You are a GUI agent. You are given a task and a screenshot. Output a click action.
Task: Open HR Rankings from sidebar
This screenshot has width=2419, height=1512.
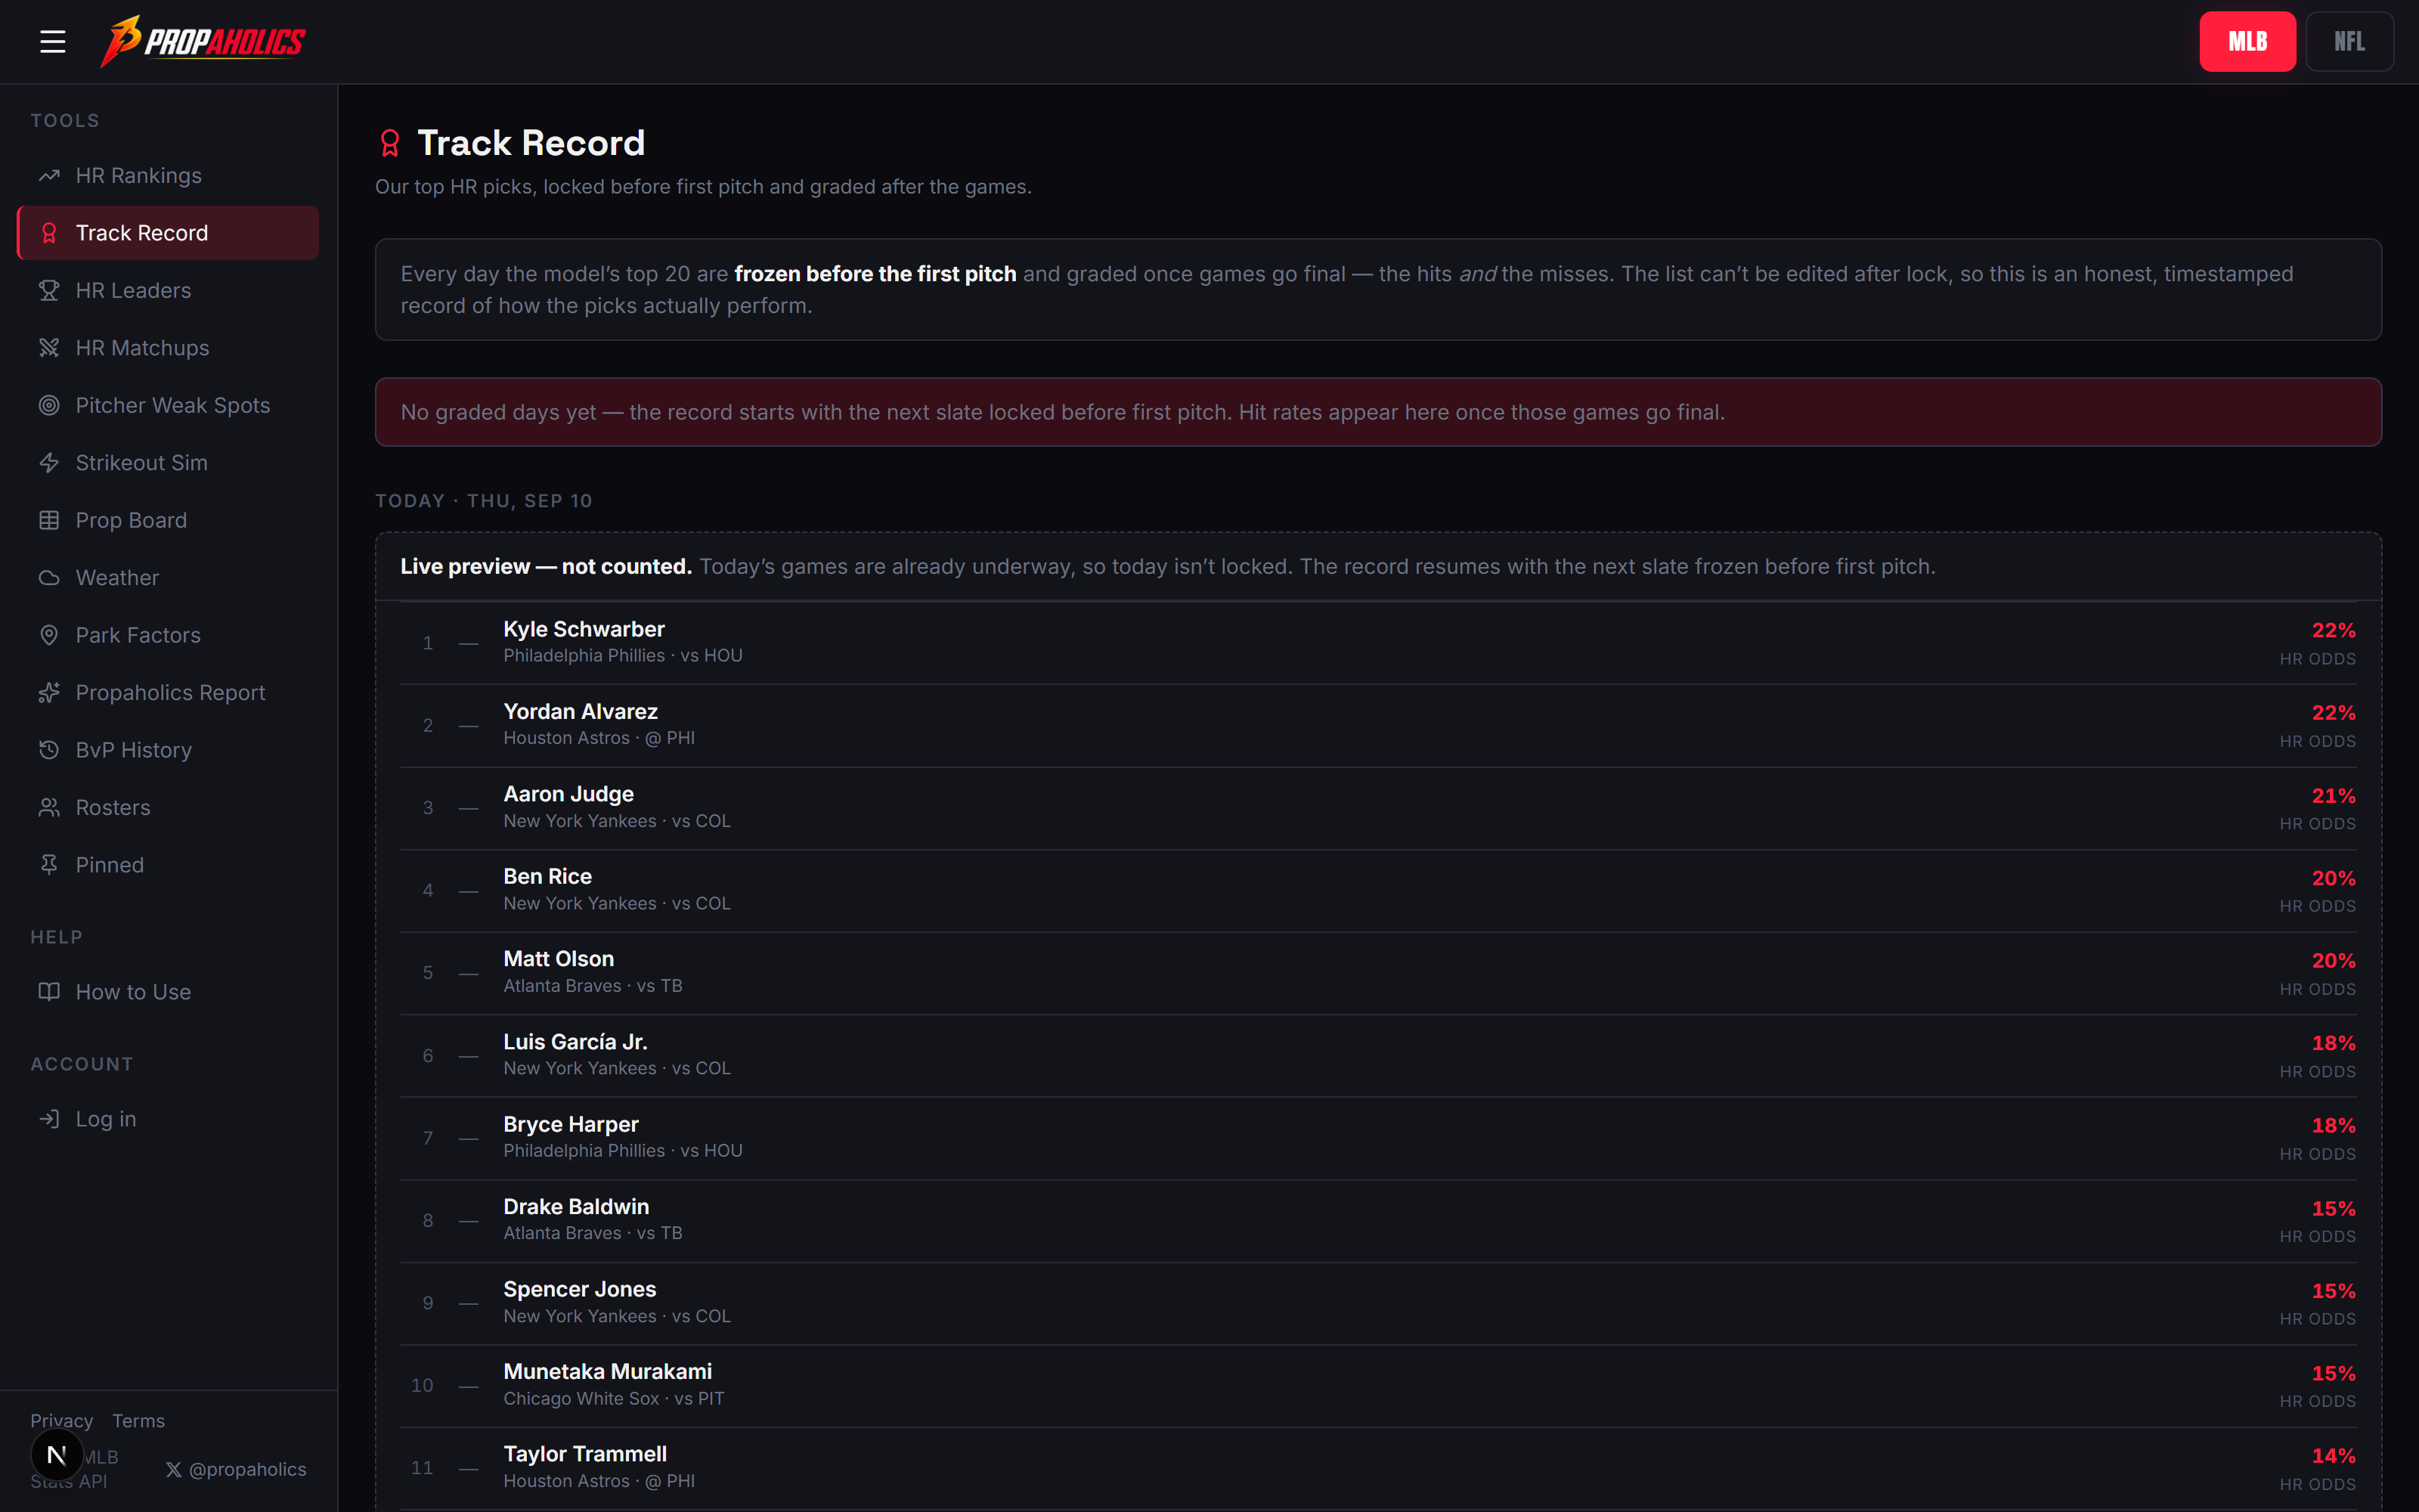(x=168, y=175)
